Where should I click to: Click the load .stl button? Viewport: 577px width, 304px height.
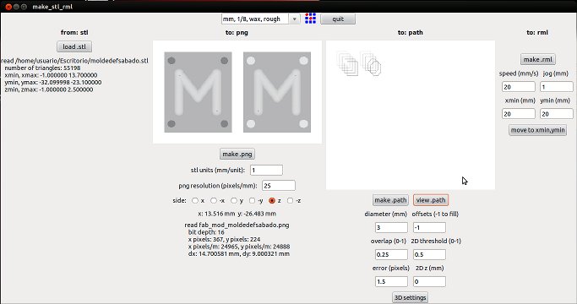pyautogui.click(x=74, y=46)
